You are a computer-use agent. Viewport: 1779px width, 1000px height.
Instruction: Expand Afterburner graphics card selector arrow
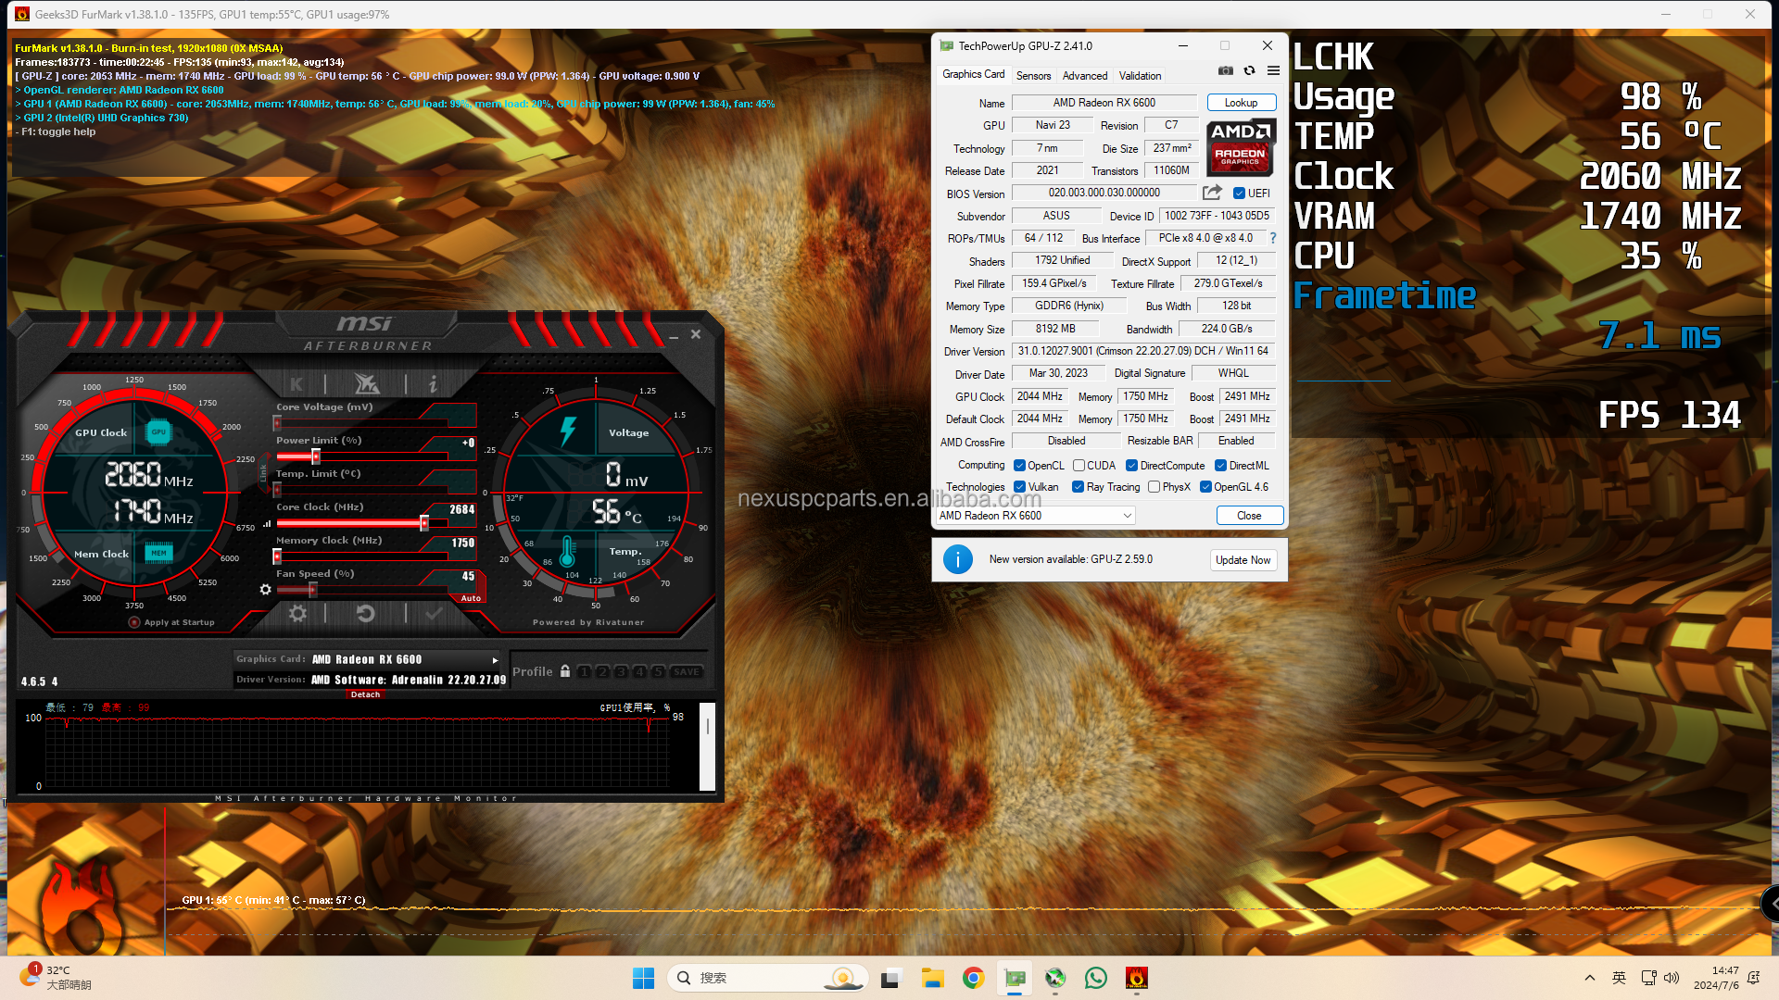495,660
